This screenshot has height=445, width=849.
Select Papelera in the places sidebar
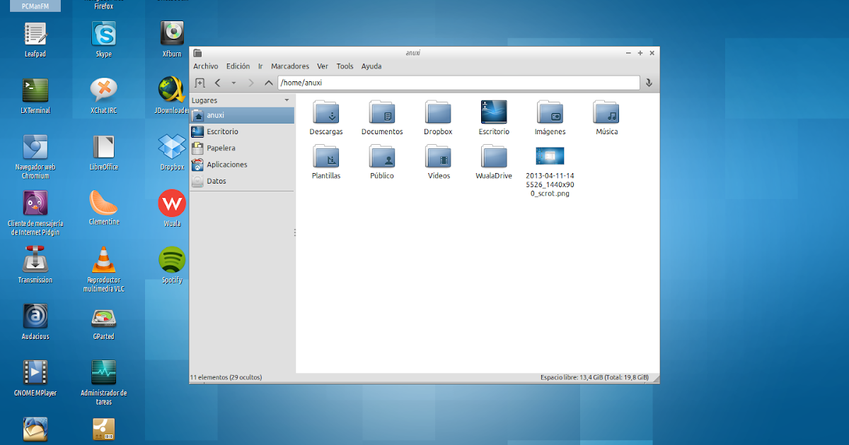pyautogui.click(x=221, y=148)
